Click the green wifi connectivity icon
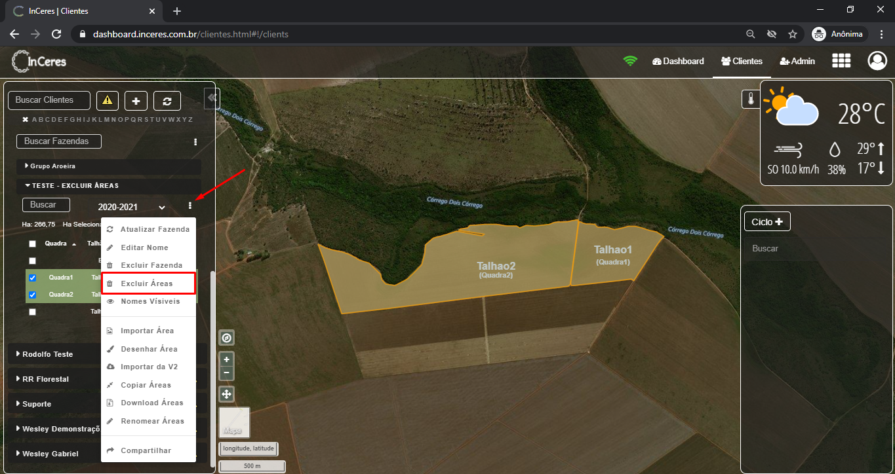This screenshot has height=474, width=895. click(630, 61)
